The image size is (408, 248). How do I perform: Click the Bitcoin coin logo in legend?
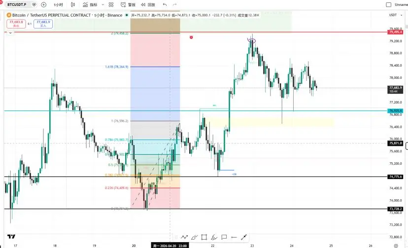point(9,15)
